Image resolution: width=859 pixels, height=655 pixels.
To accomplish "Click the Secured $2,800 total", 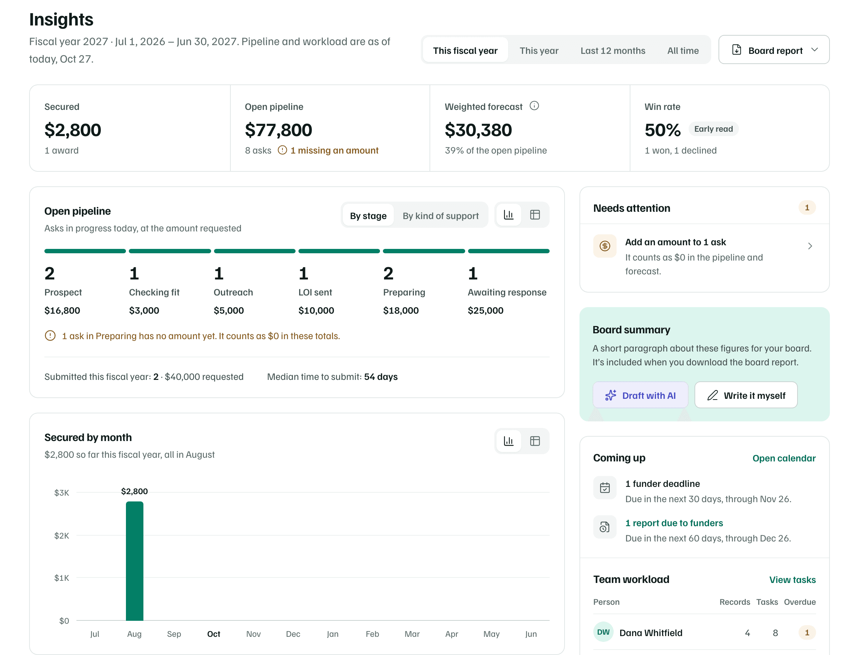I will pos(72,130).
